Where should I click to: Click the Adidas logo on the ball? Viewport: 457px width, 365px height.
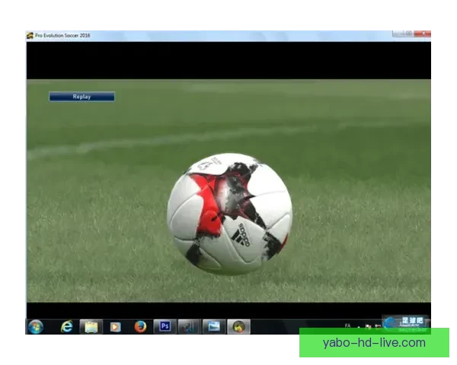240,233
